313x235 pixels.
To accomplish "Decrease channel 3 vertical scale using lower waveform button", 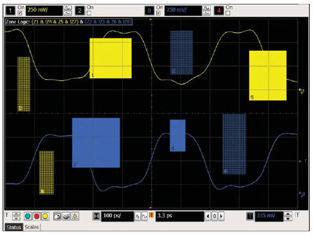I will tap(206, 13).
